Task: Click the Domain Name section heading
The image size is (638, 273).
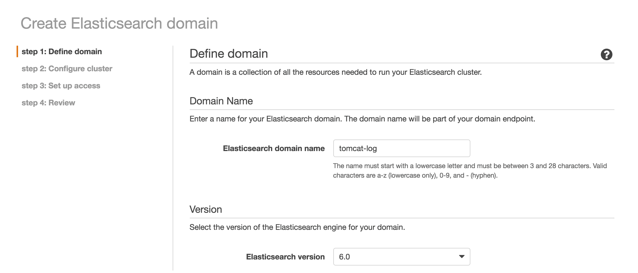Action: 221,101
